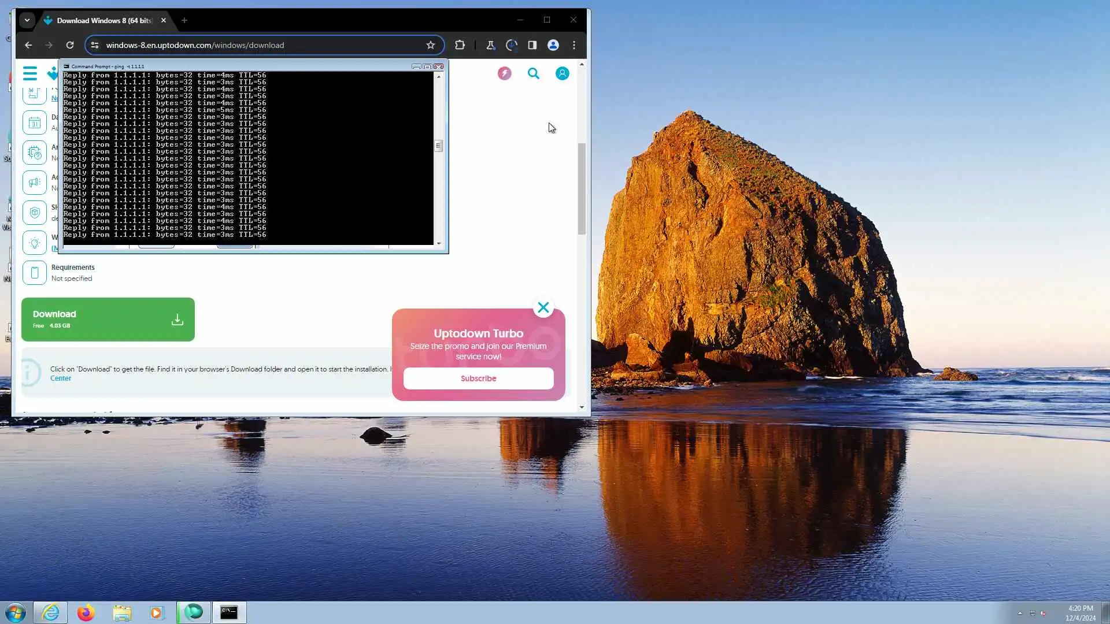Click the Command Prompt scrollbar thumb
Image resolution: width=1110 pixels, height=624 pixels.
click(438, 146)
